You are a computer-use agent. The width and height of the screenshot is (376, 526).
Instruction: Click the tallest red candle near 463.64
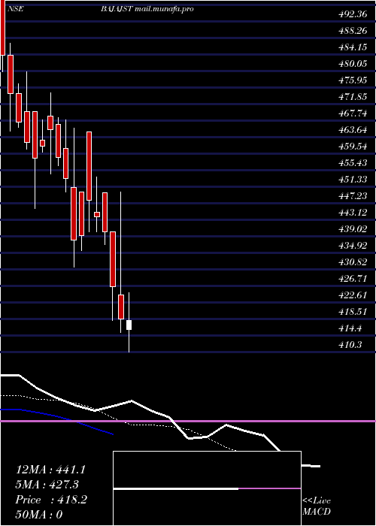click(x=89, y=166)
